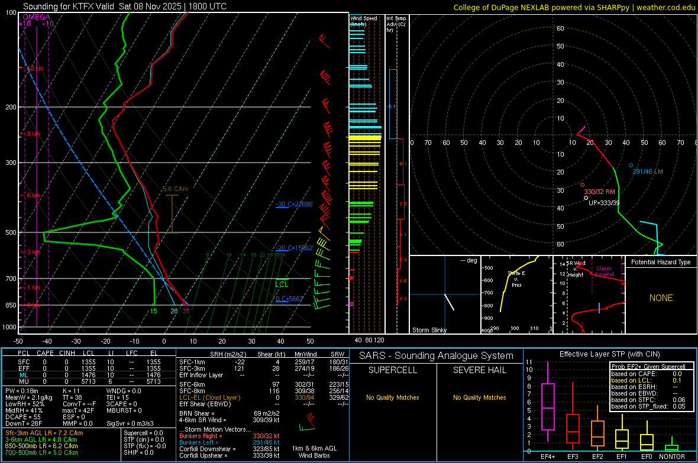The image size is (698, 463).
Task: Click the 'Bunkers Left =' storm motion label
Action: [199, 442]
